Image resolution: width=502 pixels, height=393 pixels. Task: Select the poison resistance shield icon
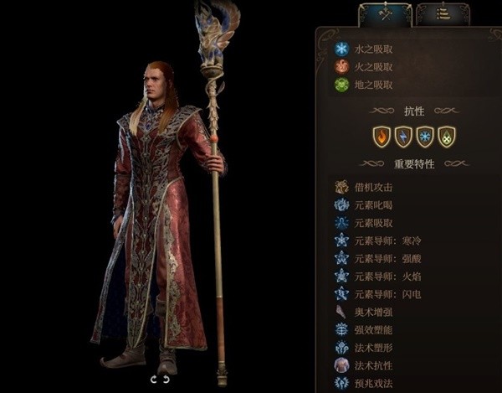[x=447, y=137]
